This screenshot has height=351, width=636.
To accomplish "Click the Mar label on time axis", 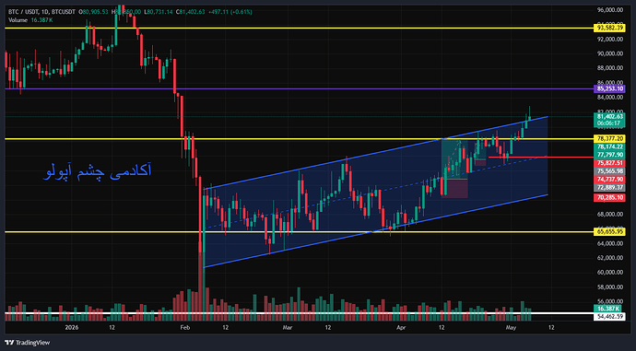I will coord(288,327).
